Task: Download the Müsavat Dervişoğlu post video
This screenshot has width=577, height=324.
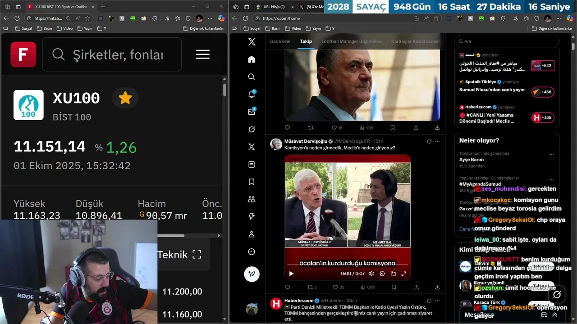Action: 437,287
